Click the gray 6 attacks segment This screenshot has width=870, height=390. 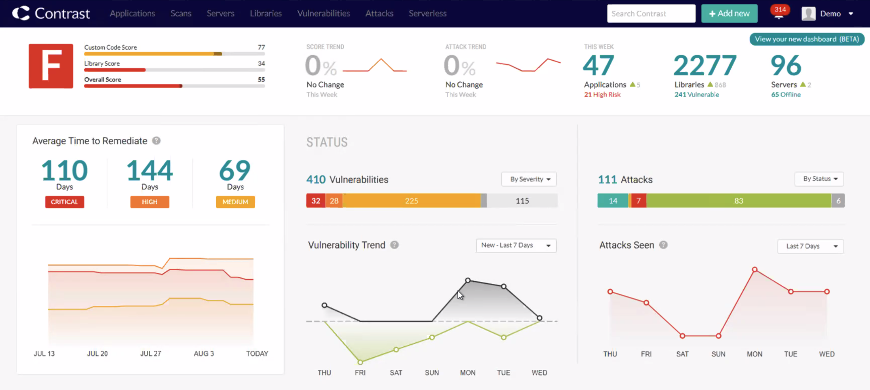[838, 201]
